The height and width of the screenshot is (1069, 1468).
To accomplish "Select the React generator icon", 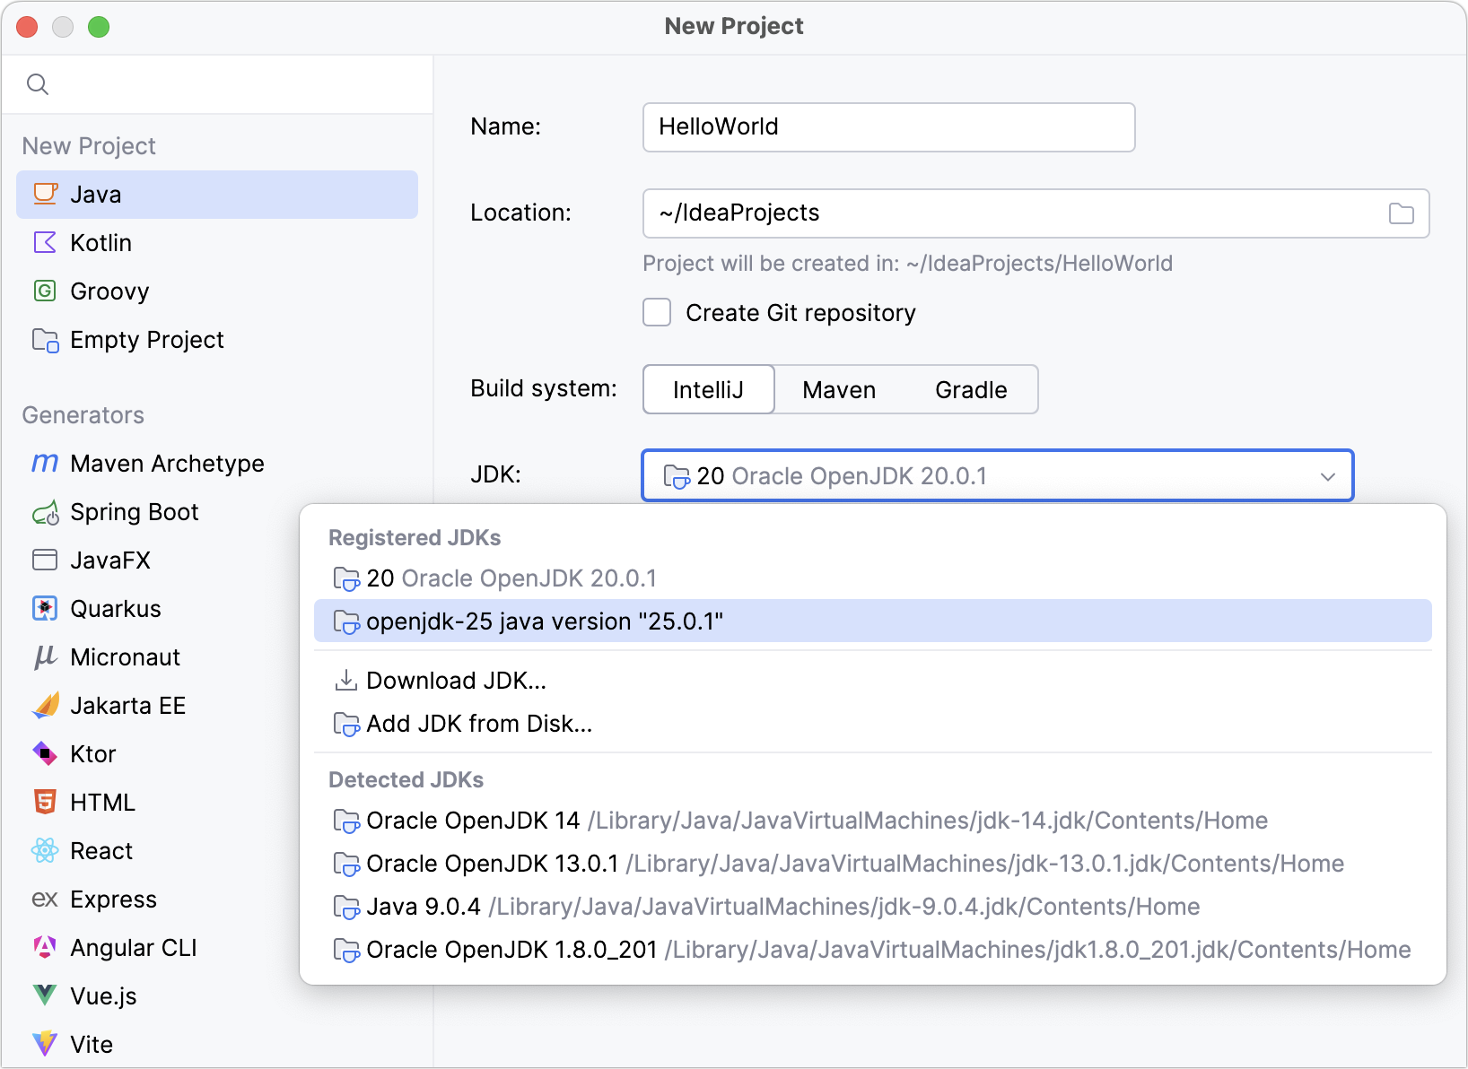I will pyautogui.click(x=44, y=850).
